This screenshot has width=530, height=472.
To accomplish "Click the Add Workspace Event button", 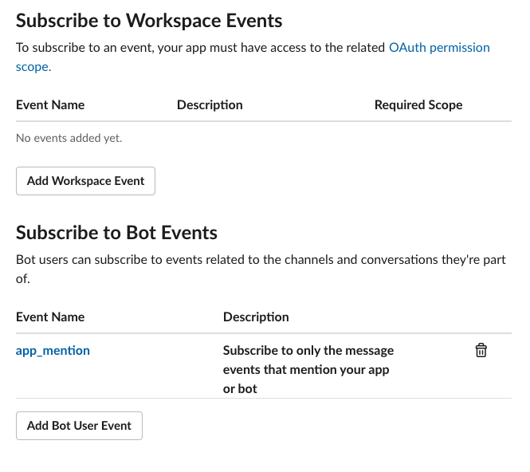I will pyautogui.click(x=85, y=181).
